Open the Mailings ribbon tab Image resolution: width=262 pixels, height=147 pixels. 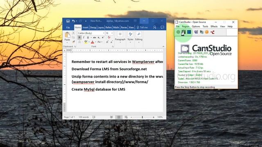(116, 27)
